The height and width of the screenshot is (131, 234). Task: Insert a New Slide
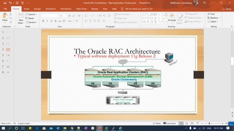[21, 19]
